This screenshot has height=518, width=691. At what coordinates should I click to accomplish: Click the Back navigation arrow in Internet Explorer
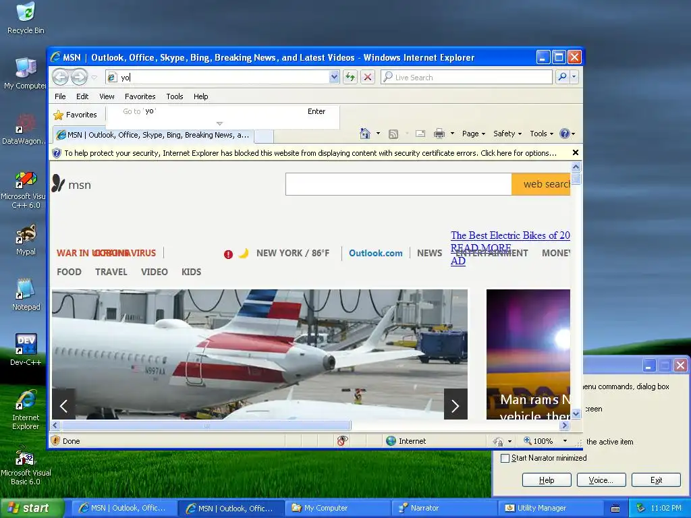(x=60, y=77)
